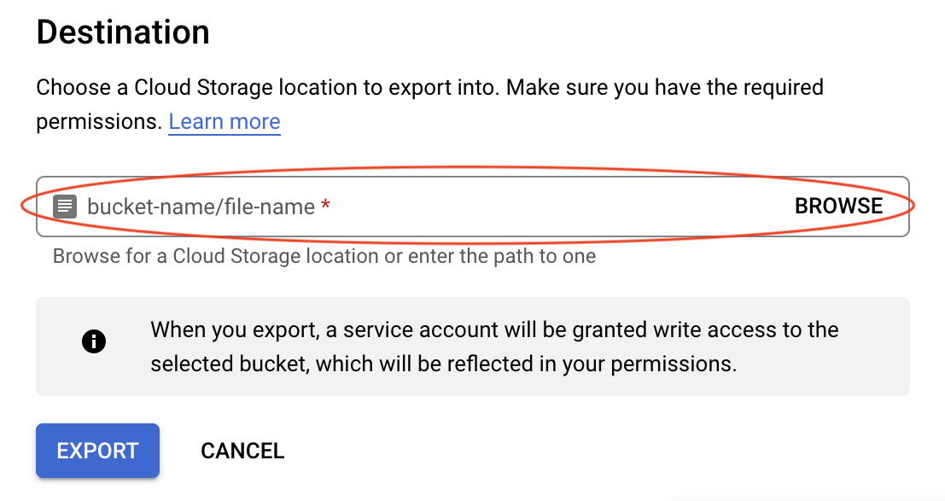Click the Destination heading text
This screenshot has width=945, height=501.
coord(122,32)
